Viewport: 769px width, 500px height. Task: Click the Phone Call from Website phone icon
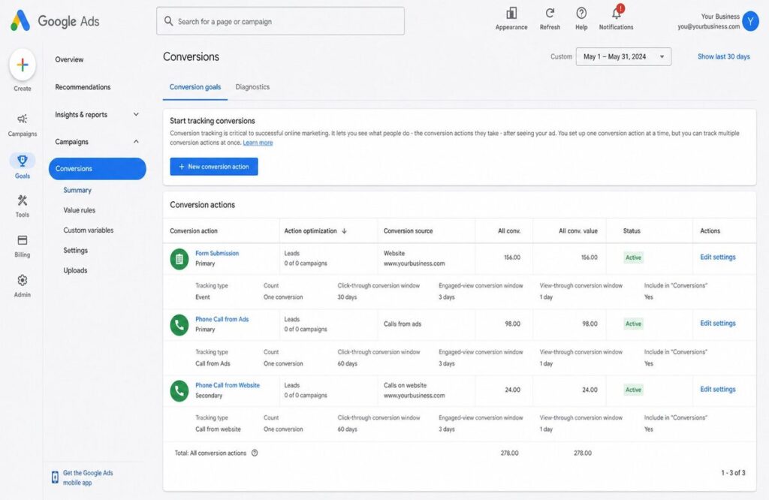click(x=179, y=390)
